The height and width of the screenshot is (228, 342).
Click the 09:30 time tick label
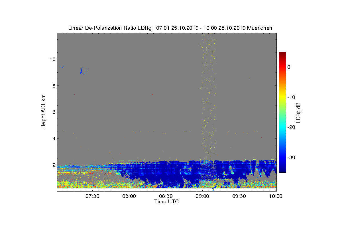[239, 196]
